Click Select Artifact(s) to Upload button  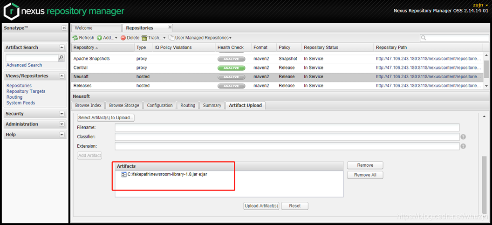click(106, 118)
